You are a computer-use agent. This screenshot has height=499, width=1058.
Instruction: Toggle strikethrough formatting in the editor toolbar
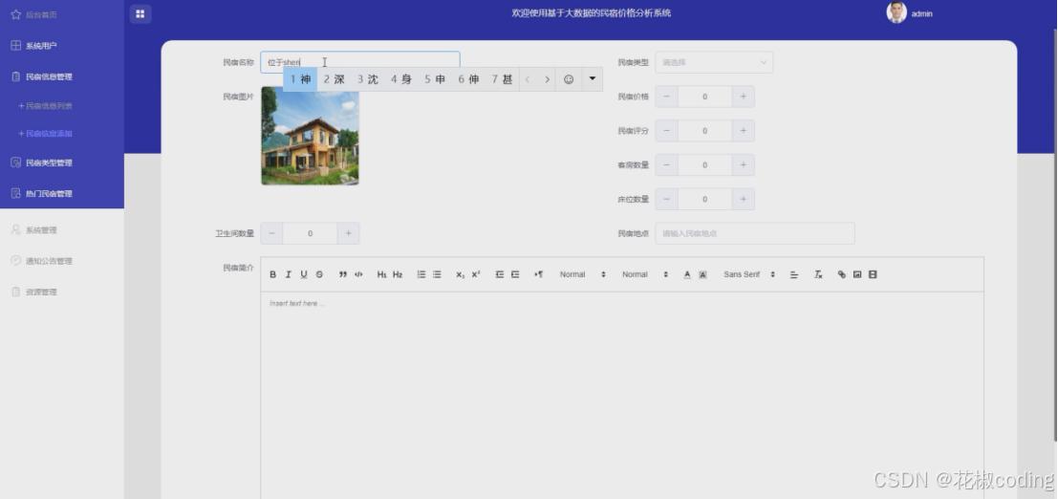click(x=319, y=274)
